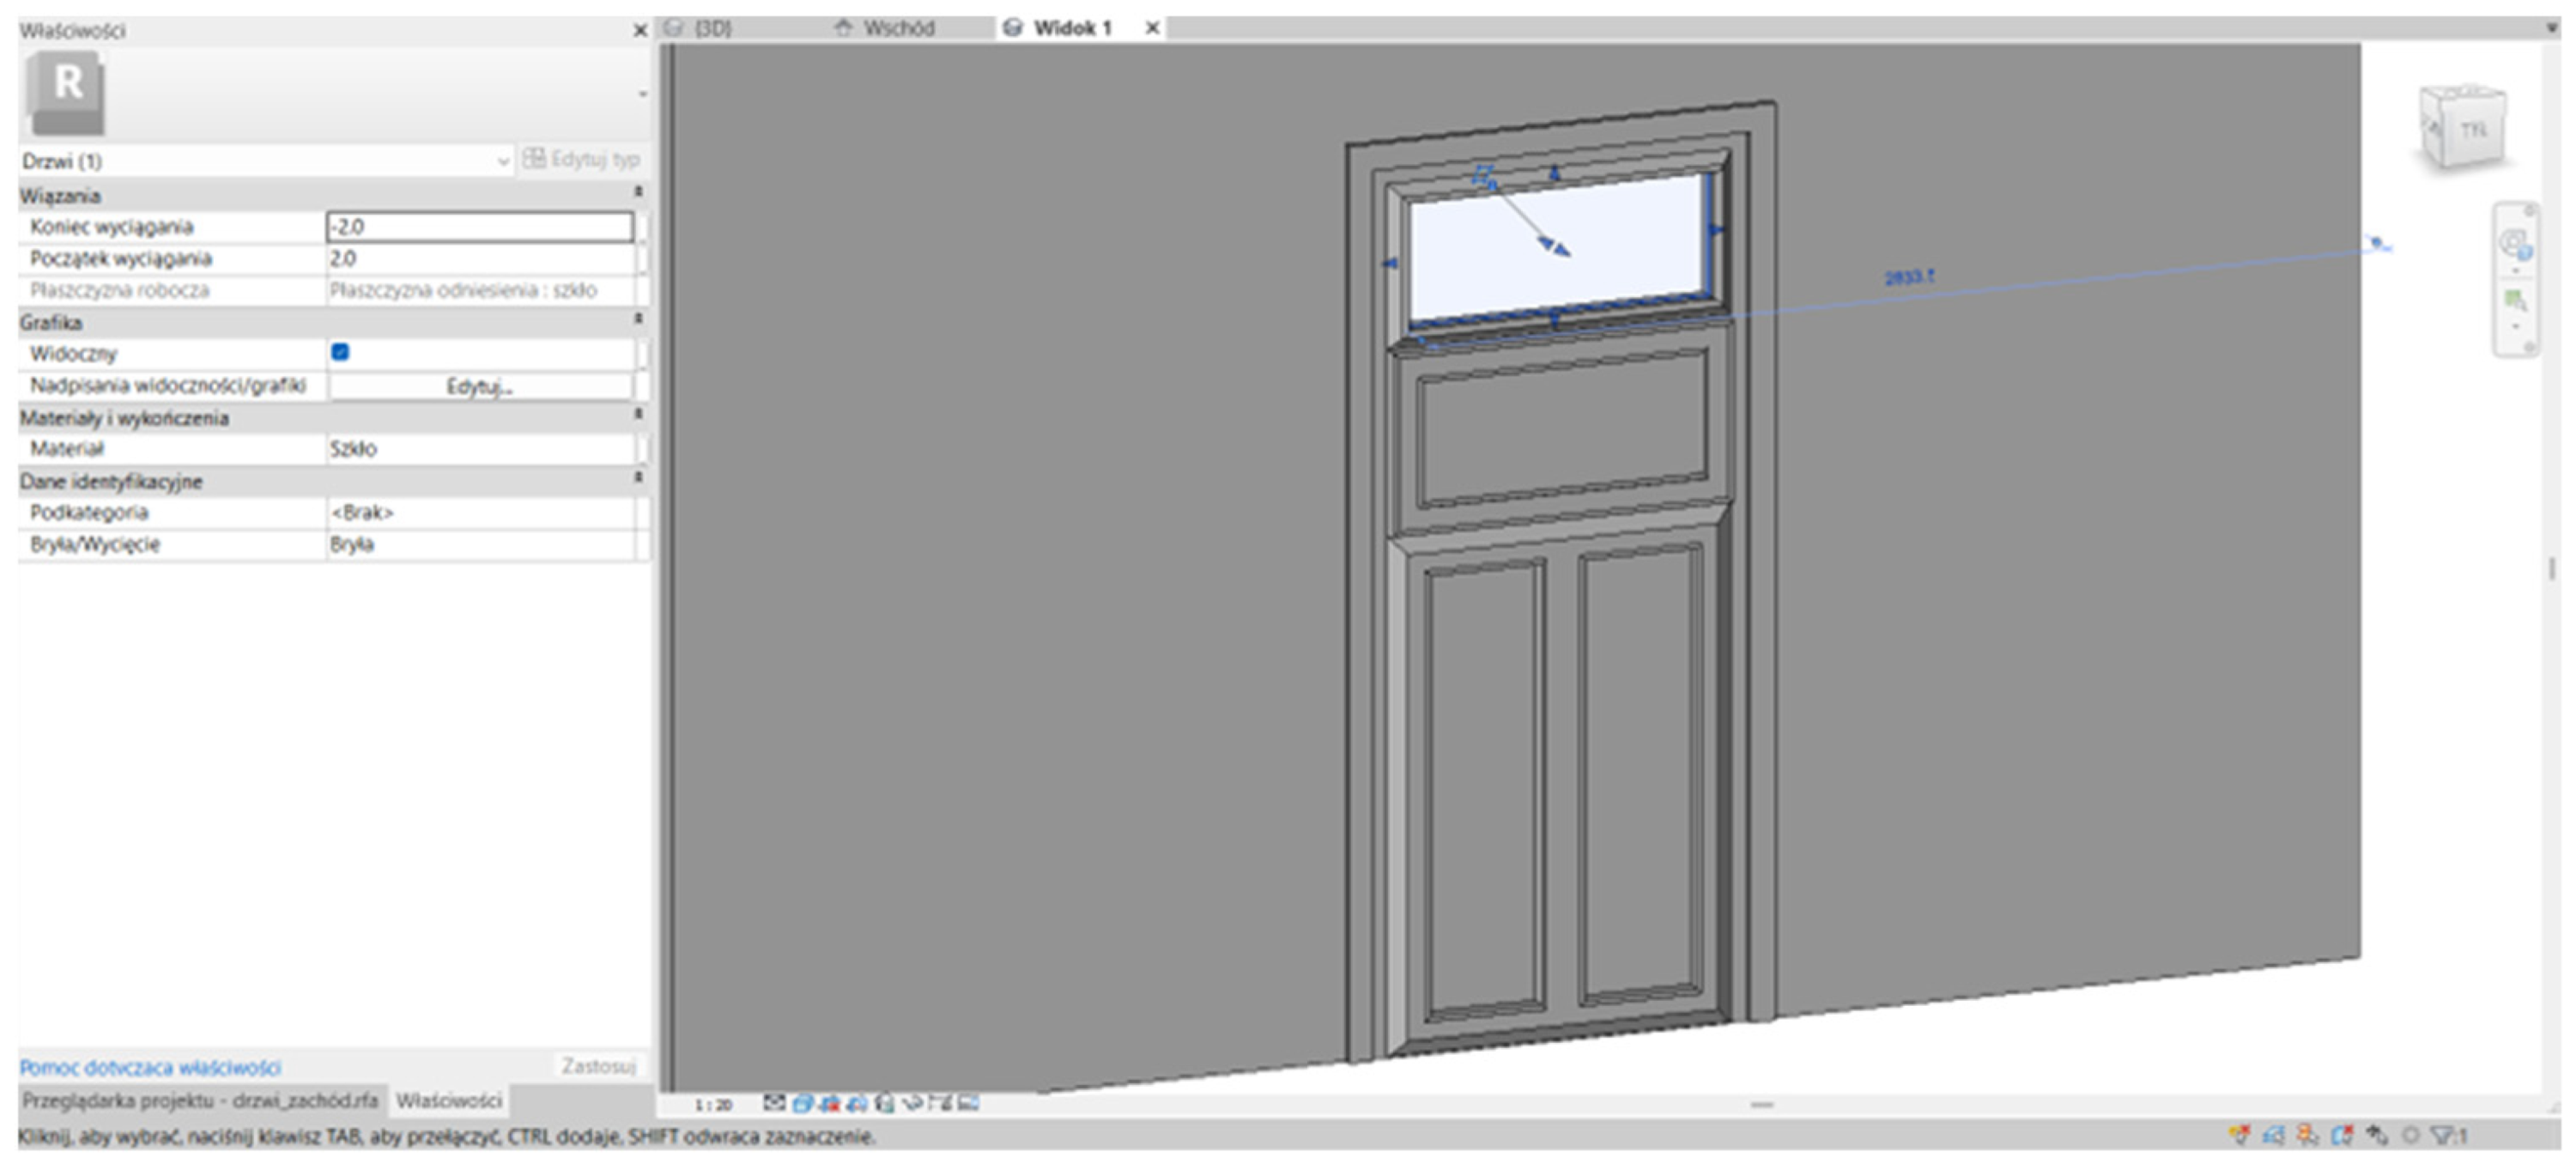Switch to the {3D} view tab
This screenshot has height=1170, width=2576.
712,28
